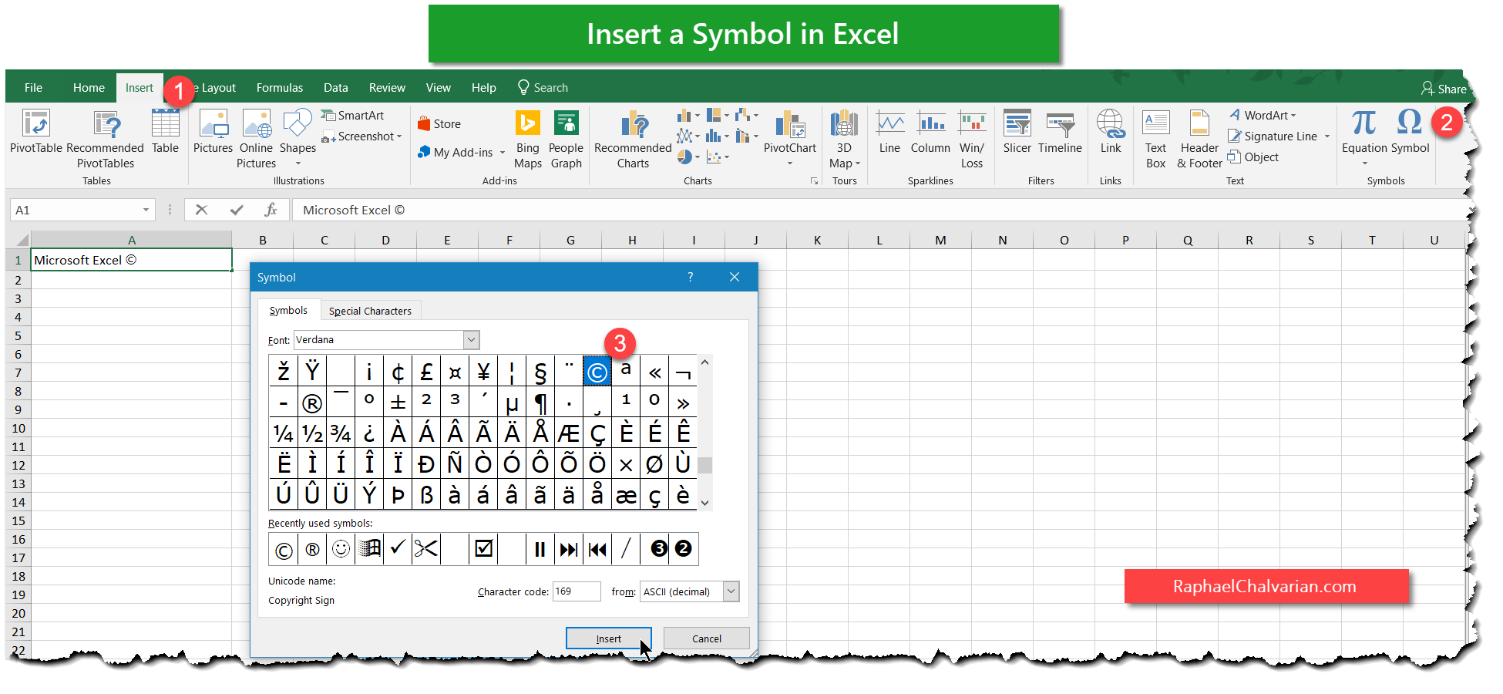Choose the smiley face recent symbol
The image size is (1503, 694).
coord(341,548)
